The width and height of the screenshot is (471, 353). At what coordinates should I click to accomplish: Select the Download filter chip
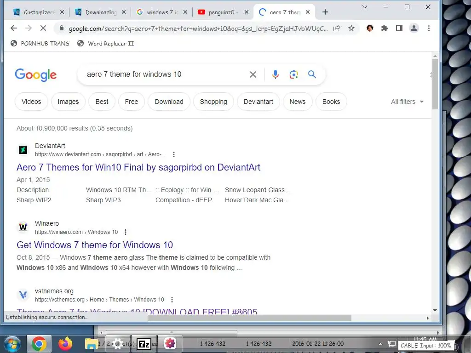pyautogui.click(x=169, y=102)
